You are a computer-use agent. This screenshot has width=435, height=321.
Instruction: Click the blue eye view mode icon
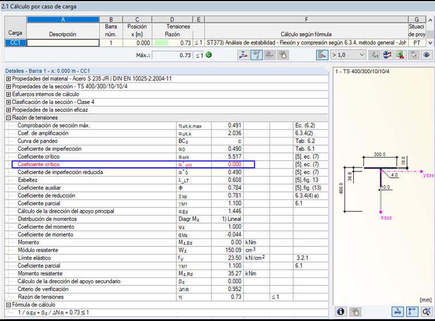pyautogui.click(x=426, y=55)
